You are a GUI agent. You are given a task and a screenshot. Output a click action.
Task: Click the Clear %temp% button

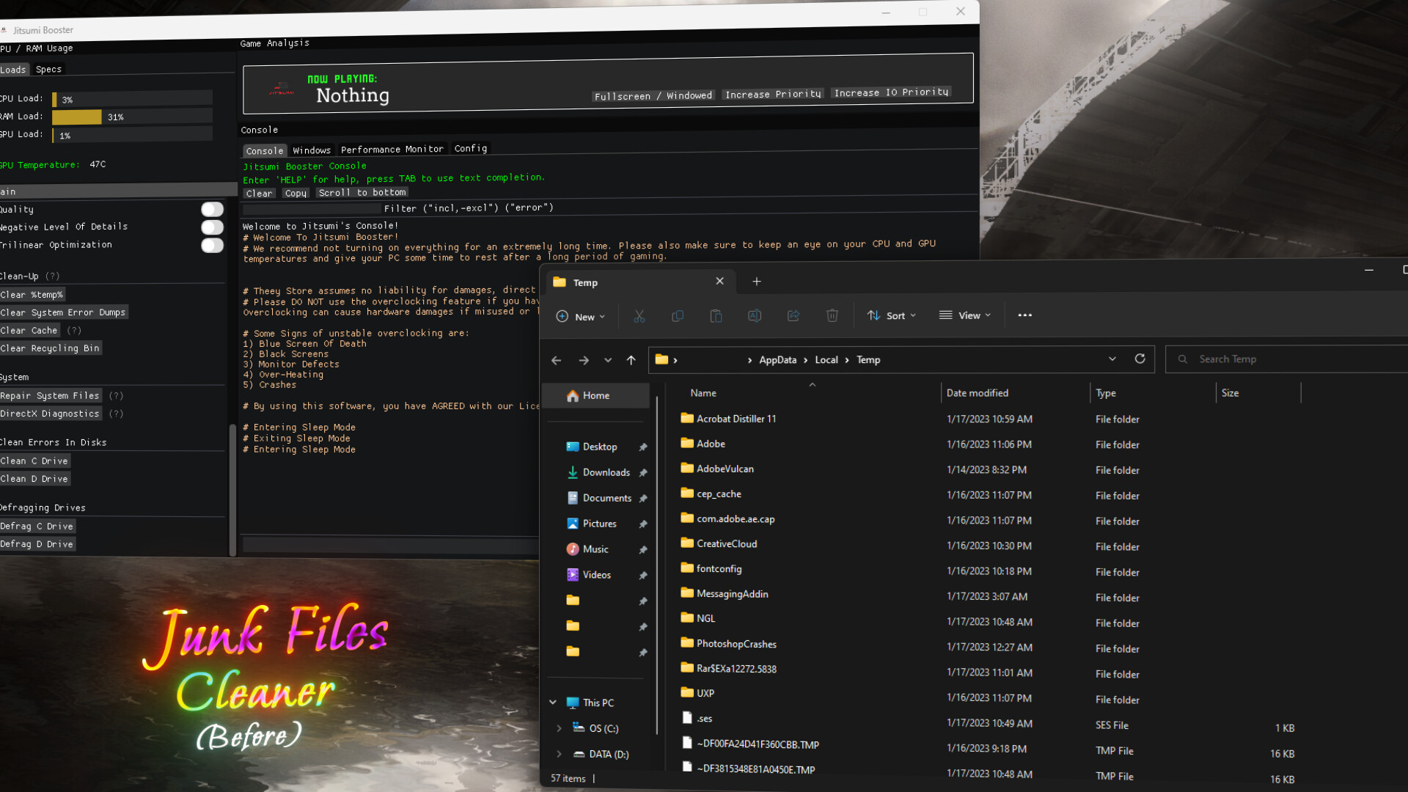point(32,294)
